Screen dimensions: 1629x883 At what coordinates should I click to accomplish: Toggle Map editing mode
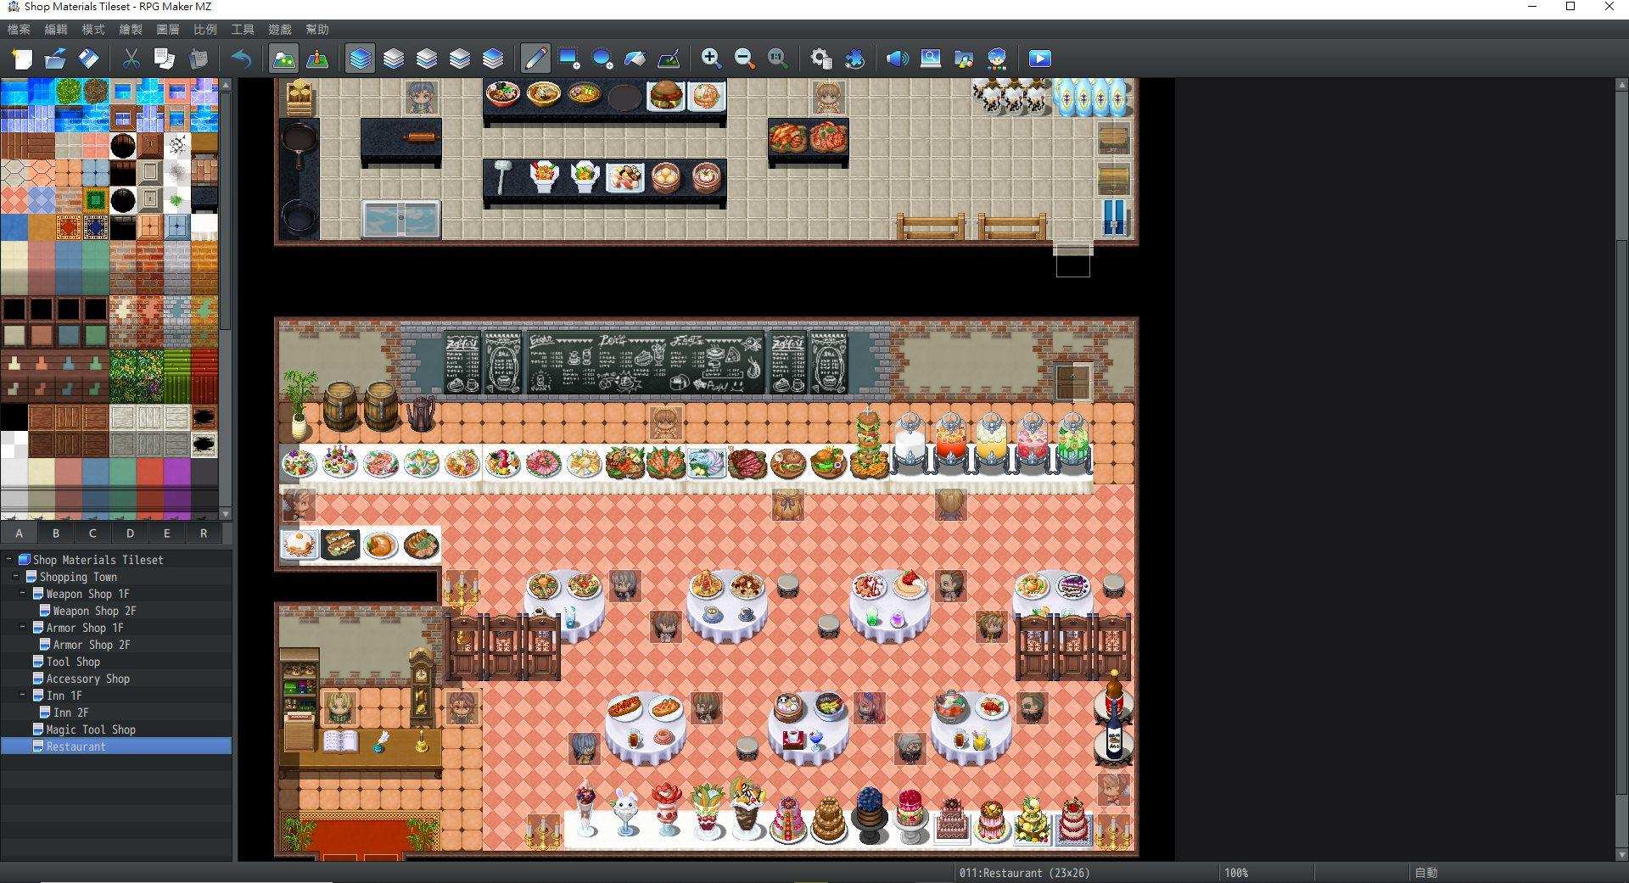[283, 59]
